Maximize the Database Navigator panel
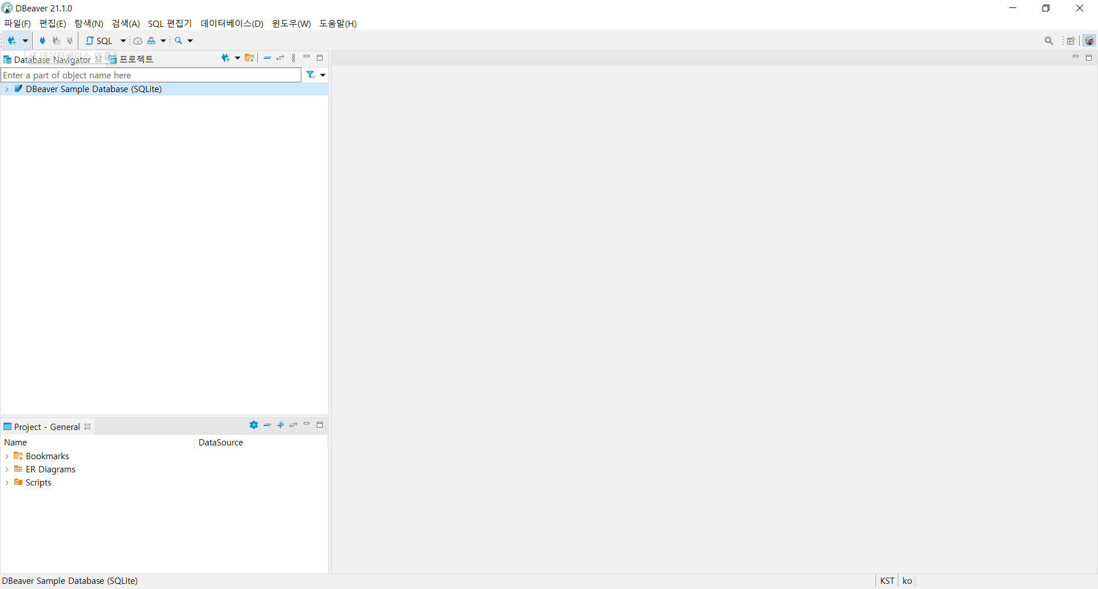Screen dimensions: 1098x589 (320, 58)
